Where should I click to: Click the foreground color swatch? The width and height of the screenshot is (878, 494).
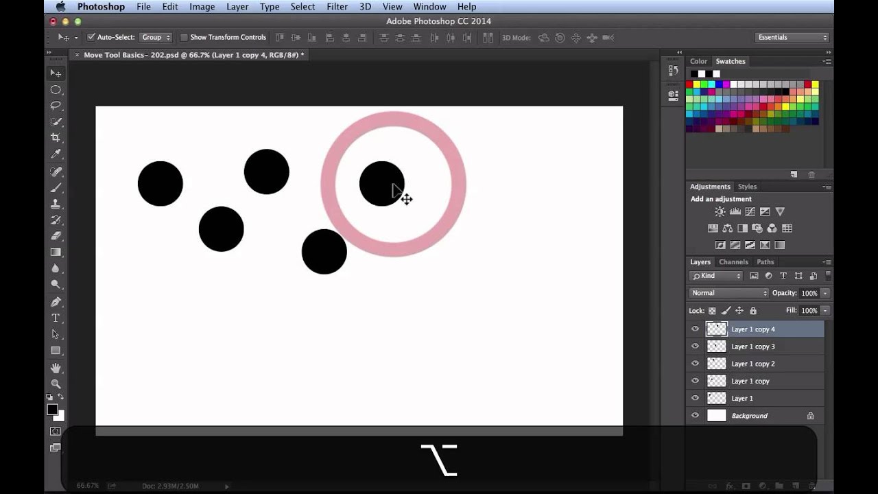(52, 410)
